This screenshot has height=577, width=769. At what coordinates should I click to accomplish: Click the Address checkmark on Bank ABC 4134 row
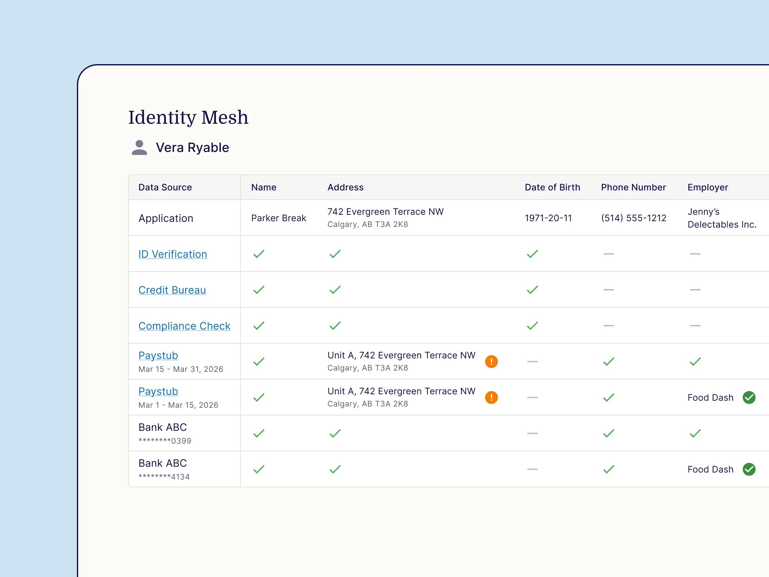tap(335, 469)
